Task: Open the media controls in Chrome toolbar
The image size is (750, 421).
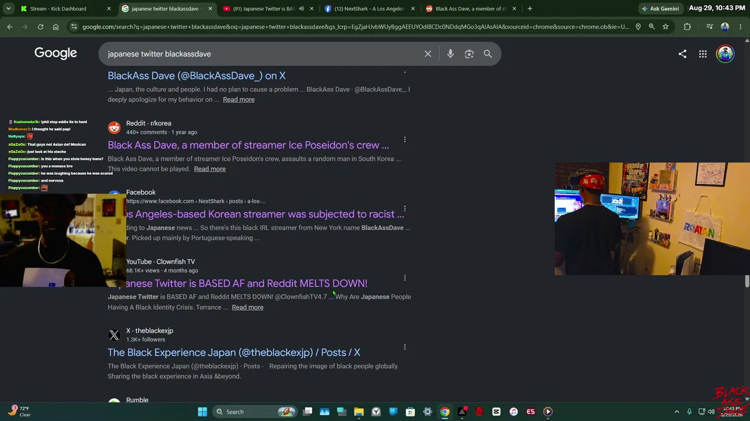Action: click(710, 26)
